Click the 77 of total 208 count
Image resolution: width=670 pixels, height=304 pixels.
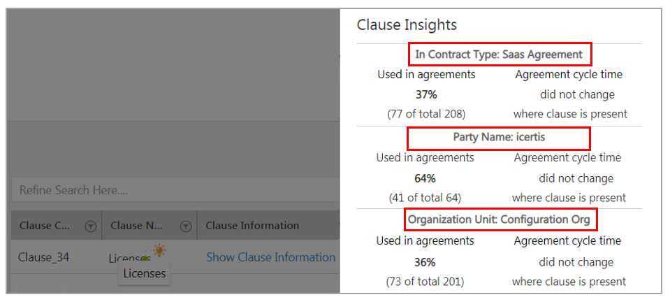pos(426,114)
